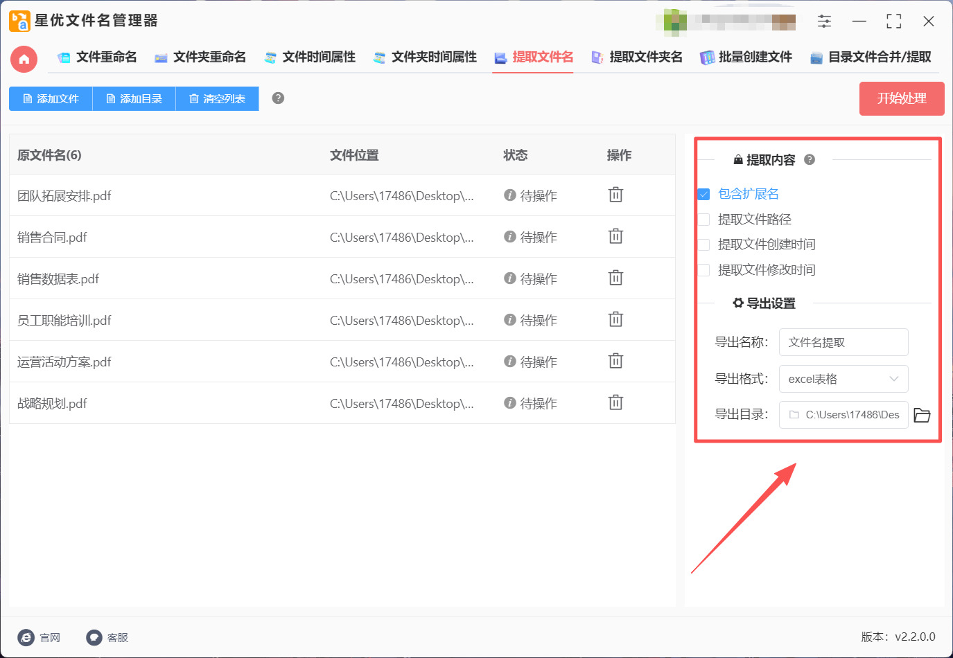Viewport: 953px width, 658px height.
Task: Switch to the 文件夹重命名 tab
Action: [x=200, y=57]
